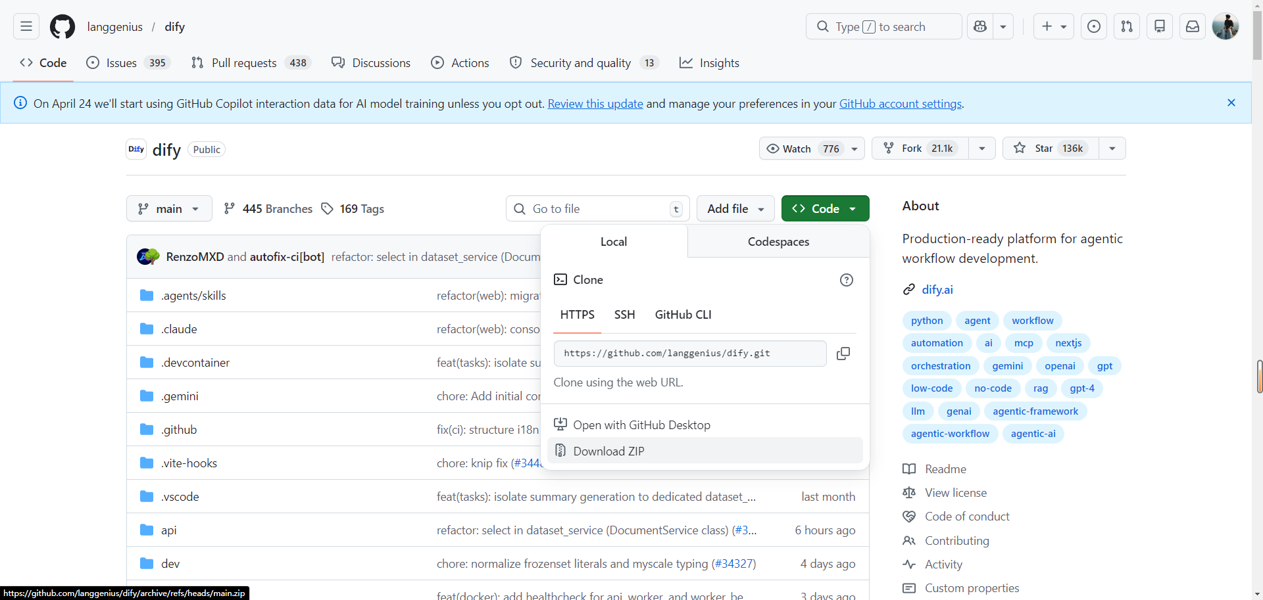Open the Copilot options dropdown arrow
Screen dimensions: 1263x600
point(1003,26)
